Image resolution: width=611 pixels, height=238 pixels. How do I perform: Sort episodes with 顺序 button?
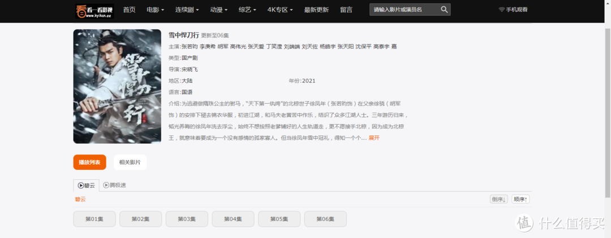pyautogui.click(x=520, y=199)
